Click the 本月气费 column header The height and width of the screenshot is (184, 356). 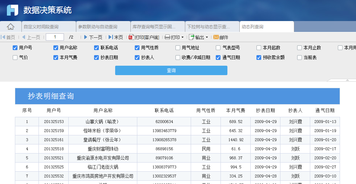(x=235, y=110)
